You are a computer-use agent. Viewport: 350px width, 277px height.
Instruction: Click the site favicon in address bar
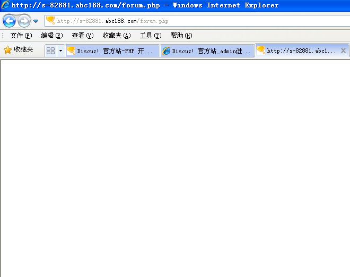[50, 20]
